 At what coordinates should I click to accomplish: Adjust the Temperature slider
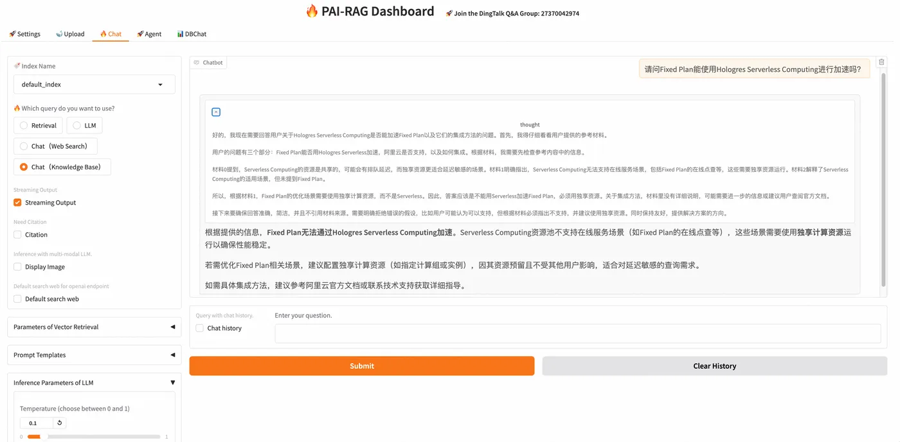(x=94, y=437)
